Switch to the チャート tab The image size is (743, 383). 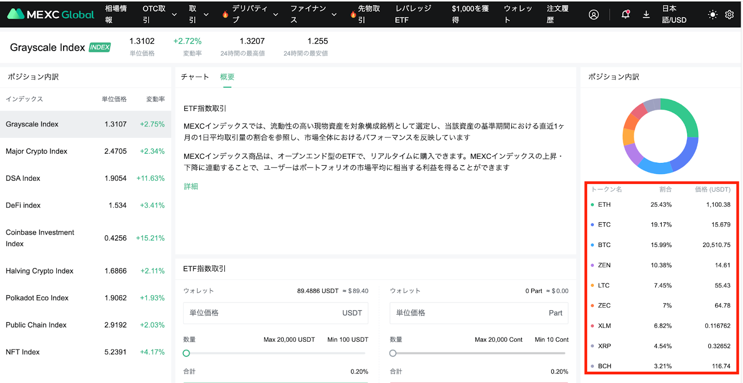point(195,77)
